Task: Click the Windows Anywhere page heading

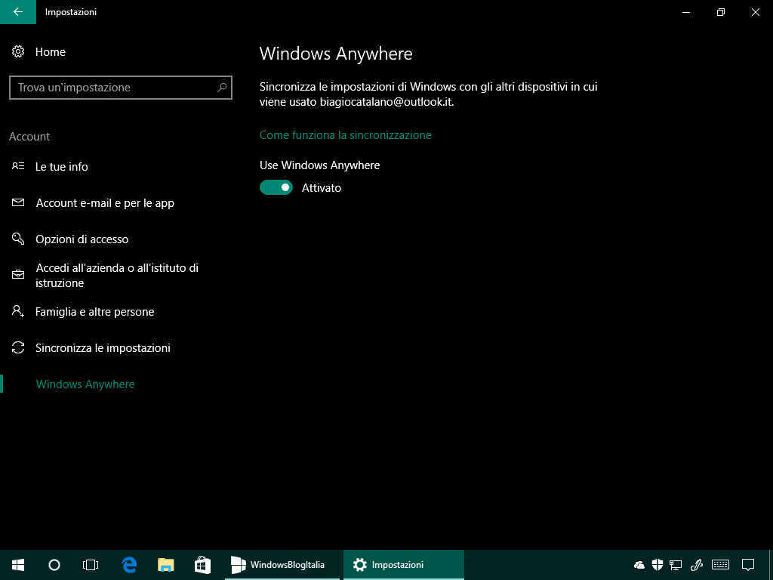Action: click(336, 54)
